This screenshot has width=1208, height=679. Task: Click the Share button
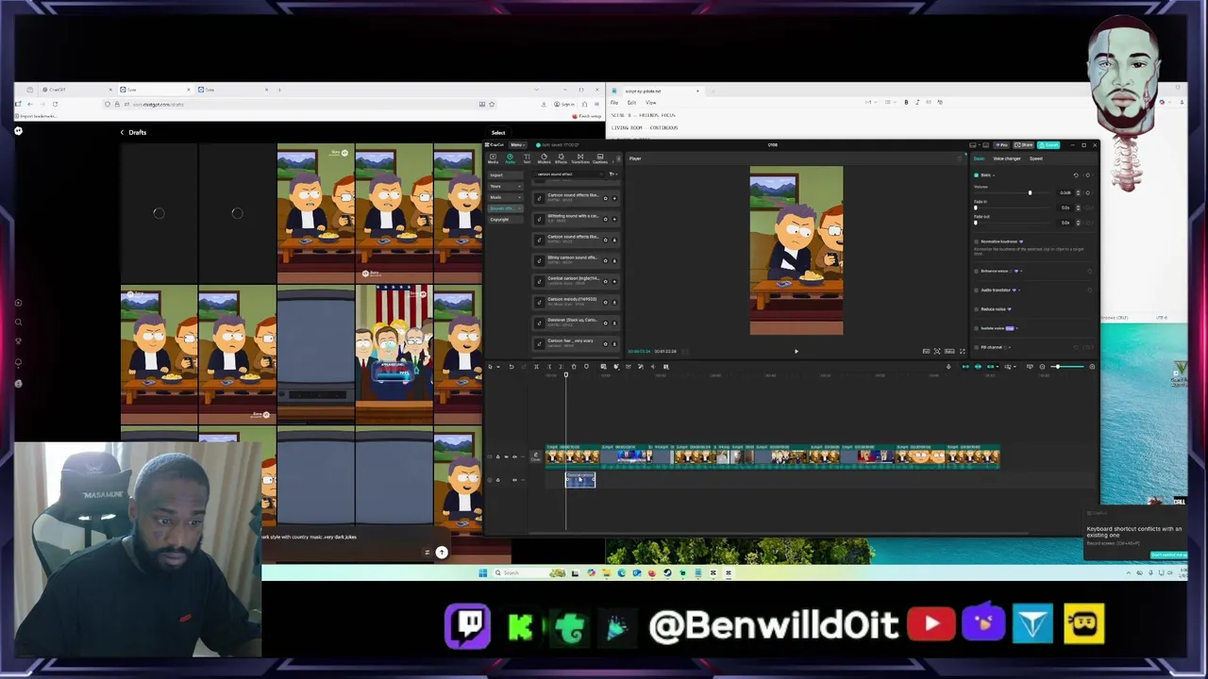(x=1024, y=145)
